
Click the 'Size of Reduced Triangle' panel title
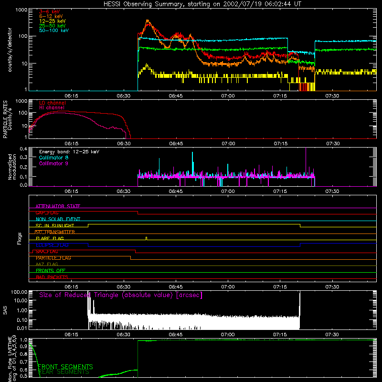121,295
